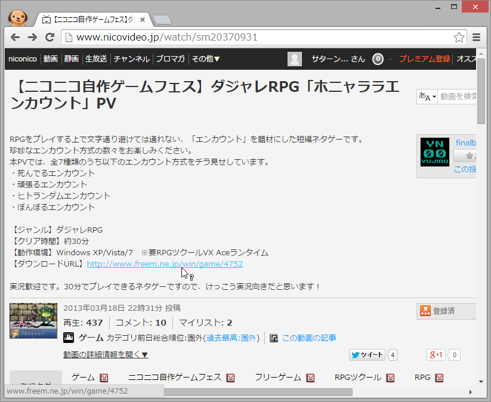The width and height of the screenshot is (491, 402).
Task: Toggle the 登録済 mylist registration button
Action: [x=445, y=310]
